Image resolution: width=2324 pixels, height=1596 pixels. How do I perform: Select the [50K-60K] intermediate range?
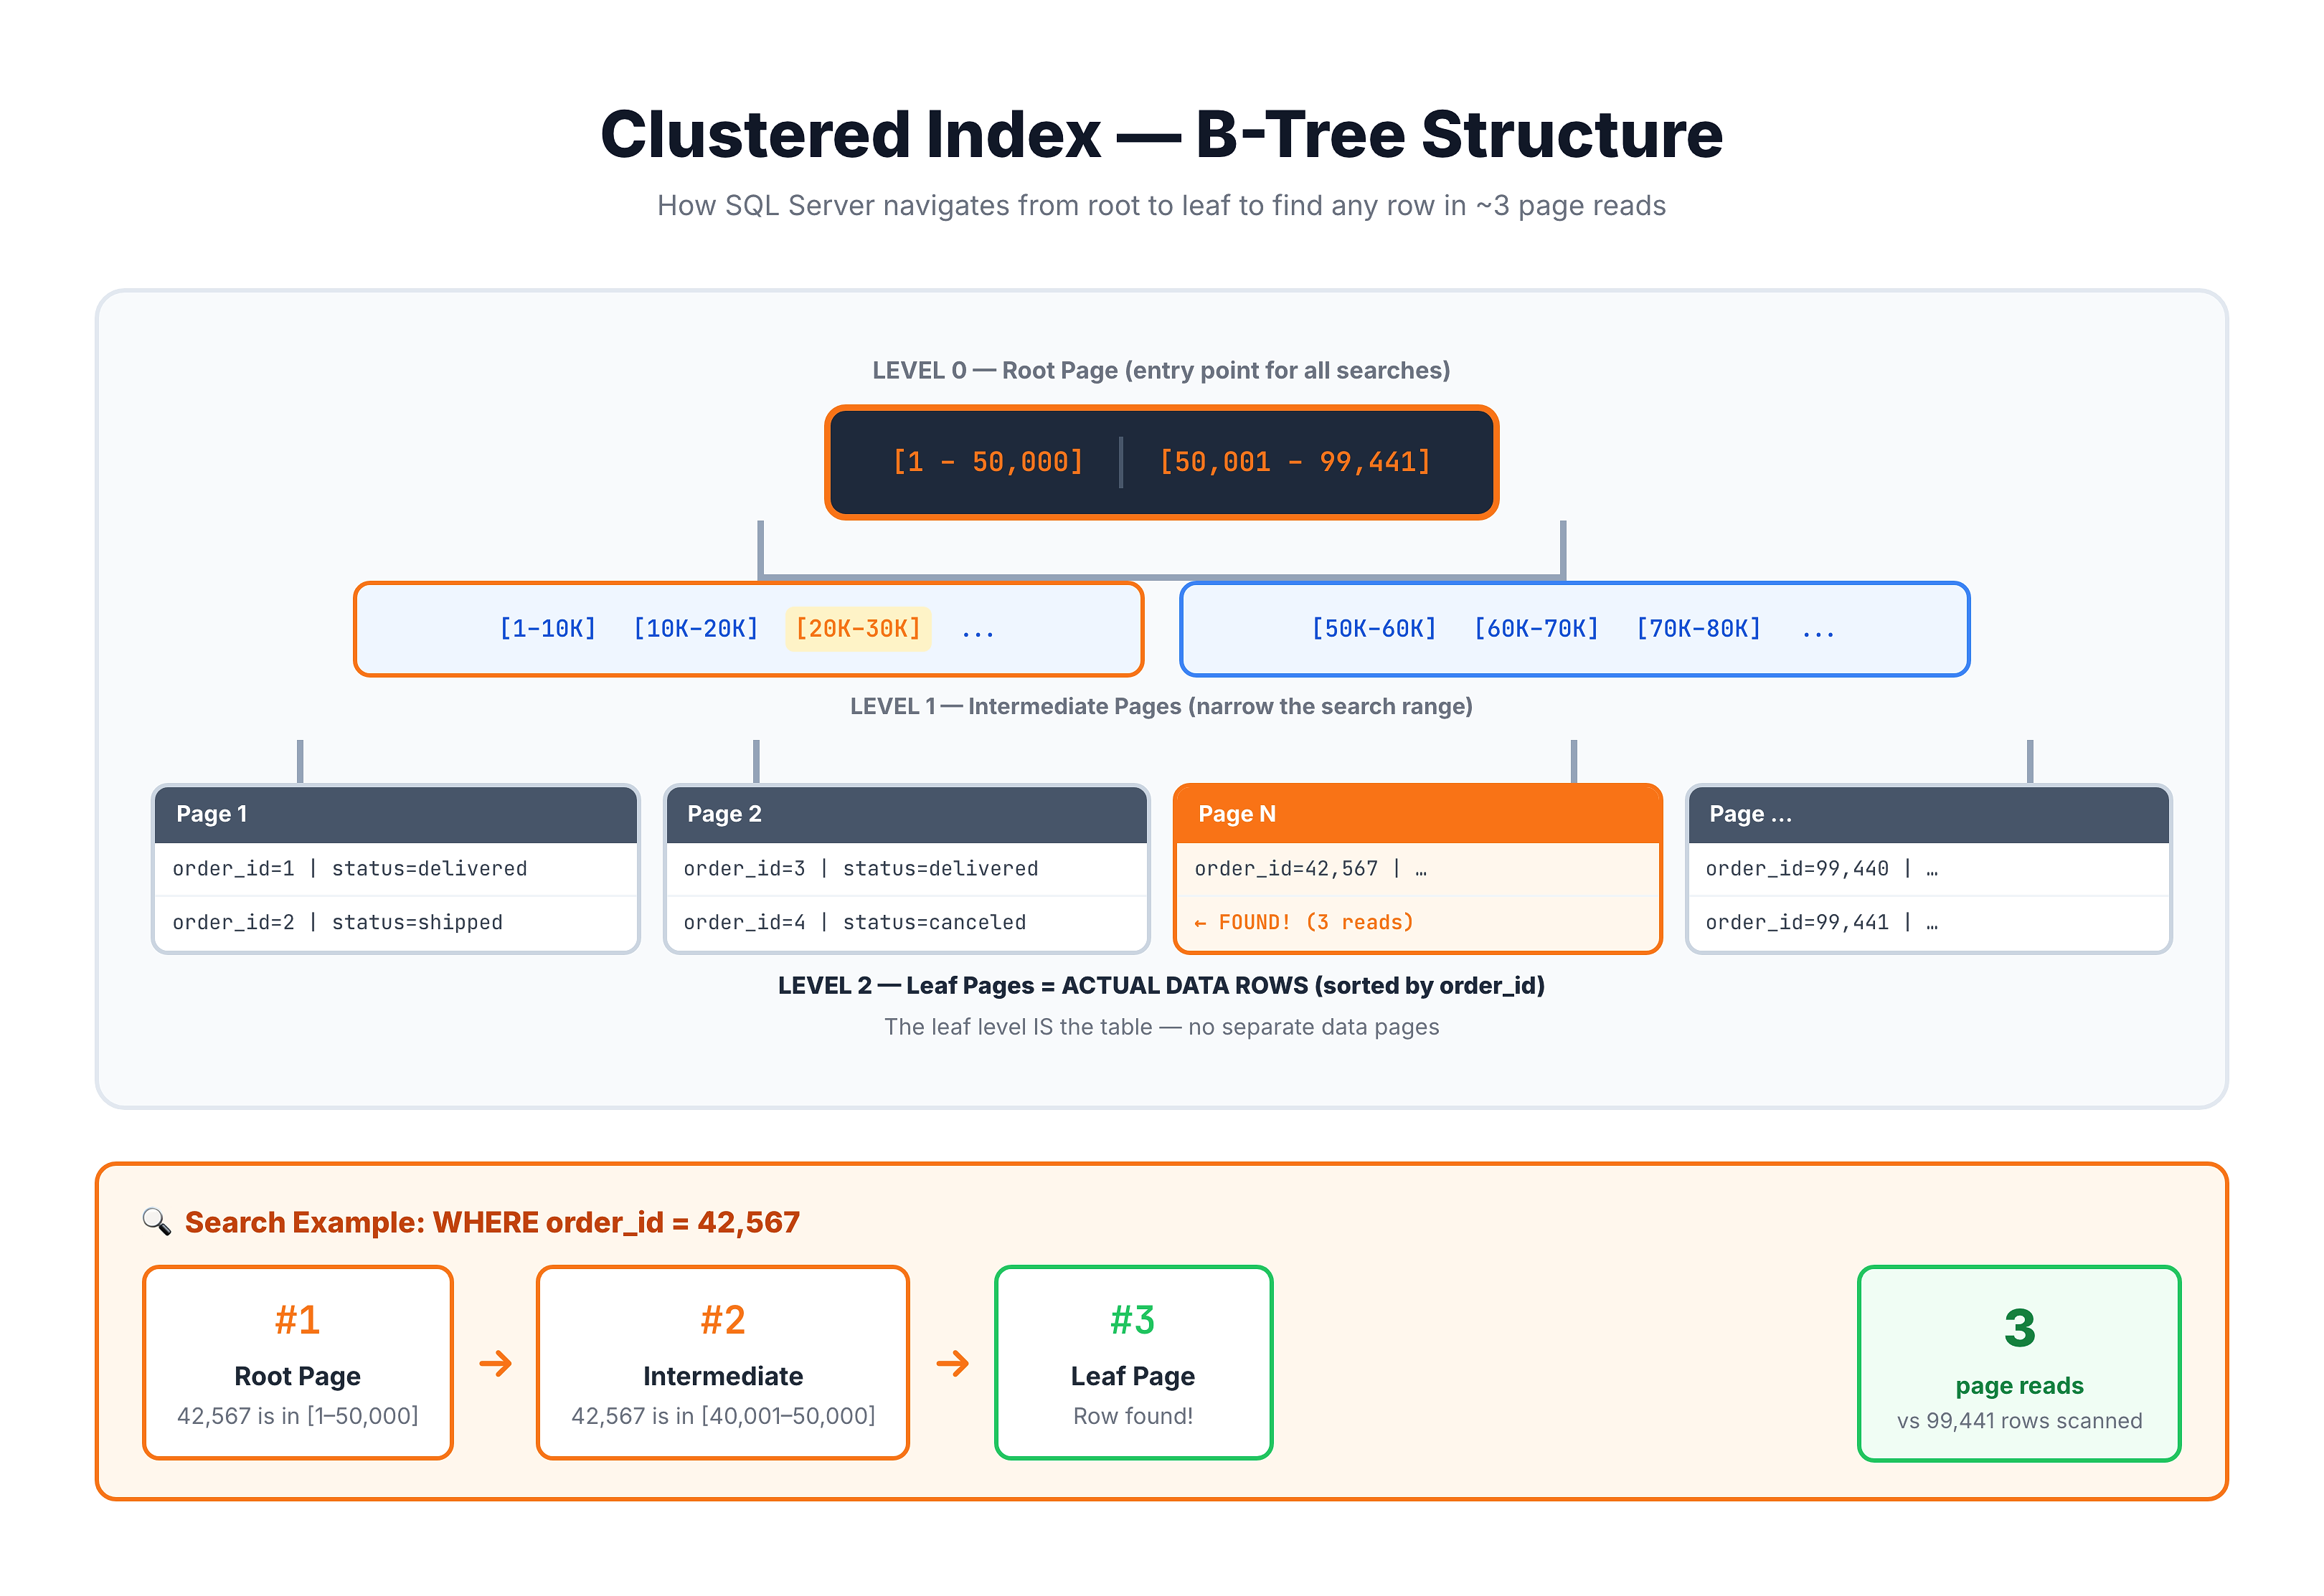(1374, 629)
